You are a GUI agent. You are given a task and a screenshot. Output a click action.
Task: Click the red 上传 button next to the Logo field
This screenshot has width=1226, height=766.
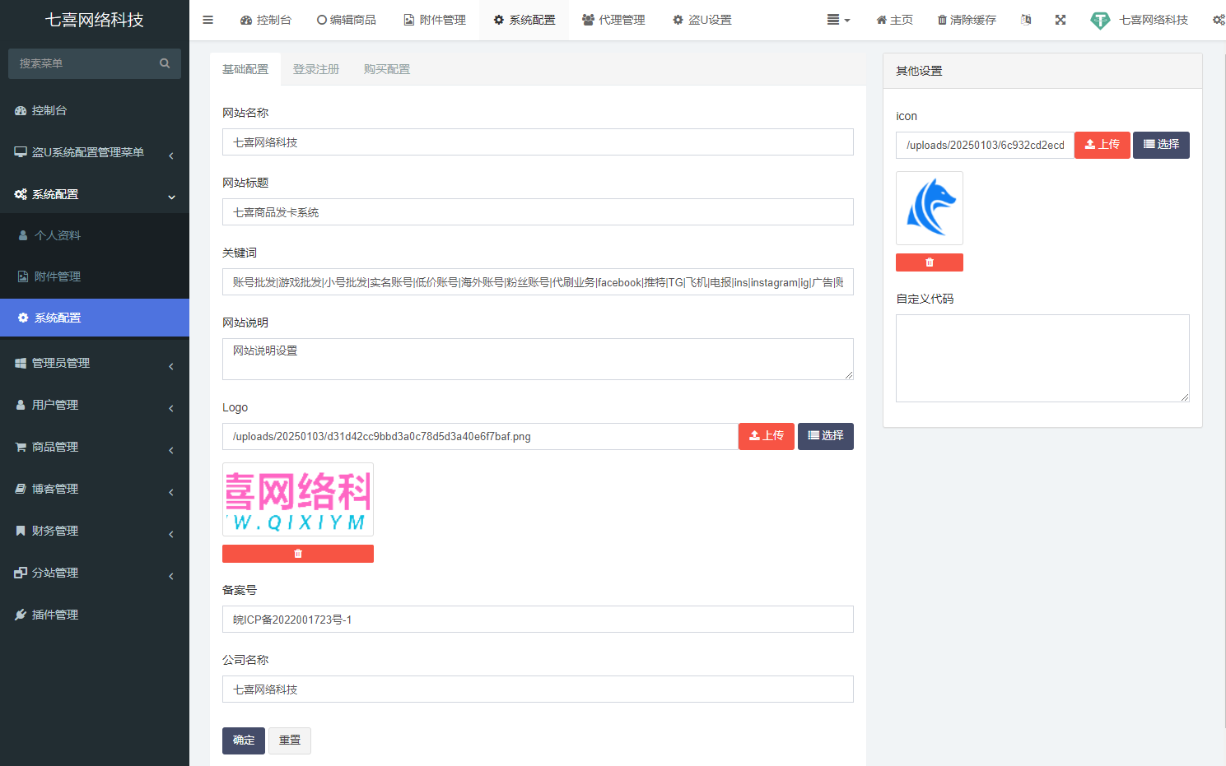click(766, 436)
